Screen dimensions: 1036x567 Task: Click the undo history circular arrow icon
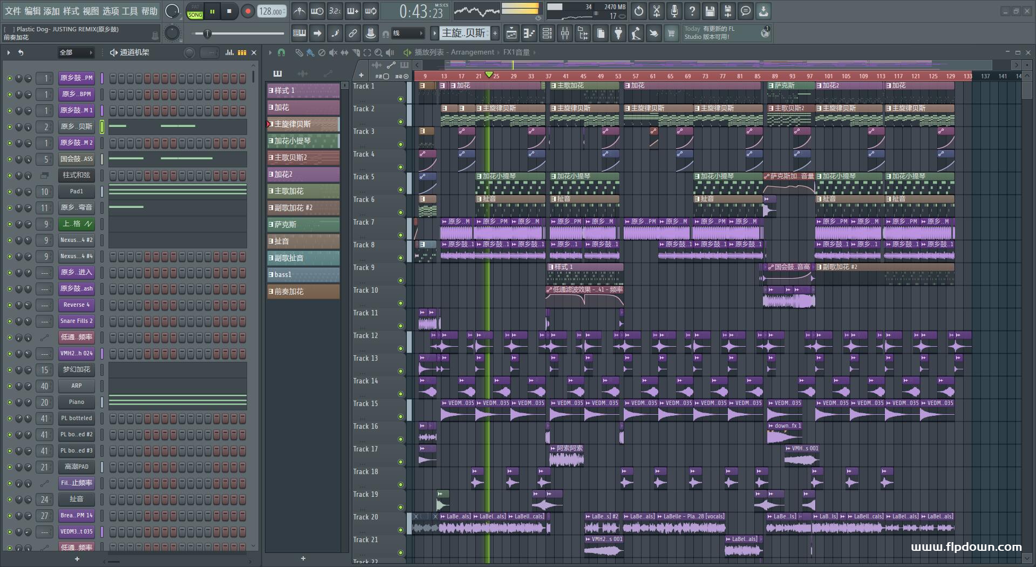click(639, 11)
